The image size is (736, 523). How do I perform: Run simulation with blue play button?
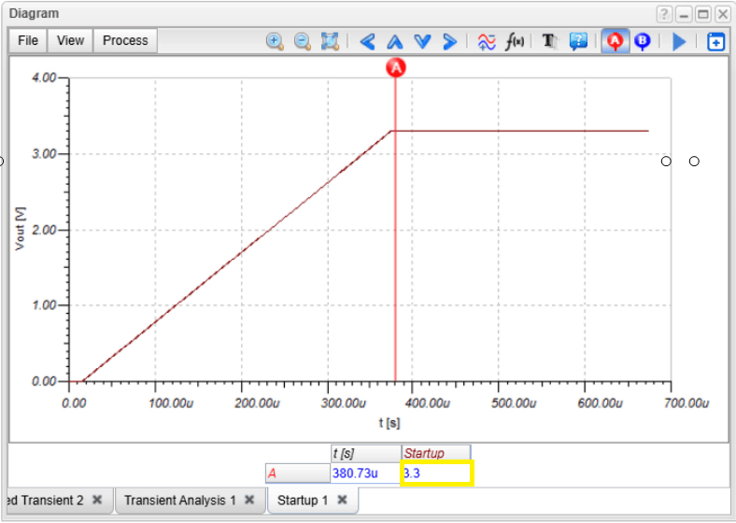click(679, 42)
